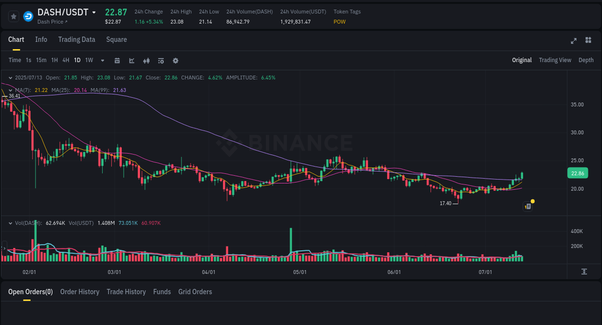This screenshot has width=602, height=325.
Task: Select the candlestick chart style icon
Action: pos(146,60)
